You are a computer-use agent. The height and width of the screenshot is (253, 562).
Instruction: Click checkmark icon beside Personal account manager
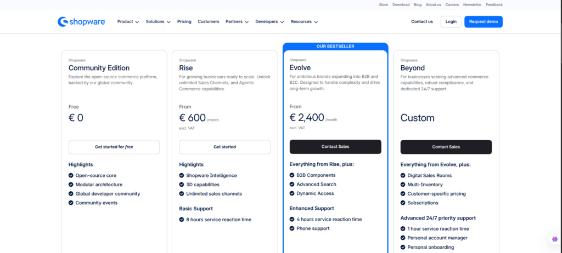click(403, 238)
